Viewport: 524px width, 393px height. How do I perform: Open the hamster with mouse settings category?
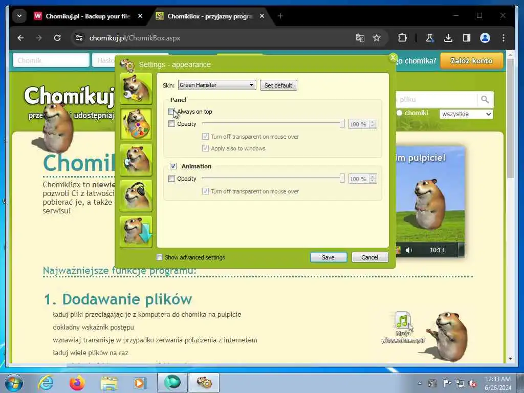[x=136, y=160]
